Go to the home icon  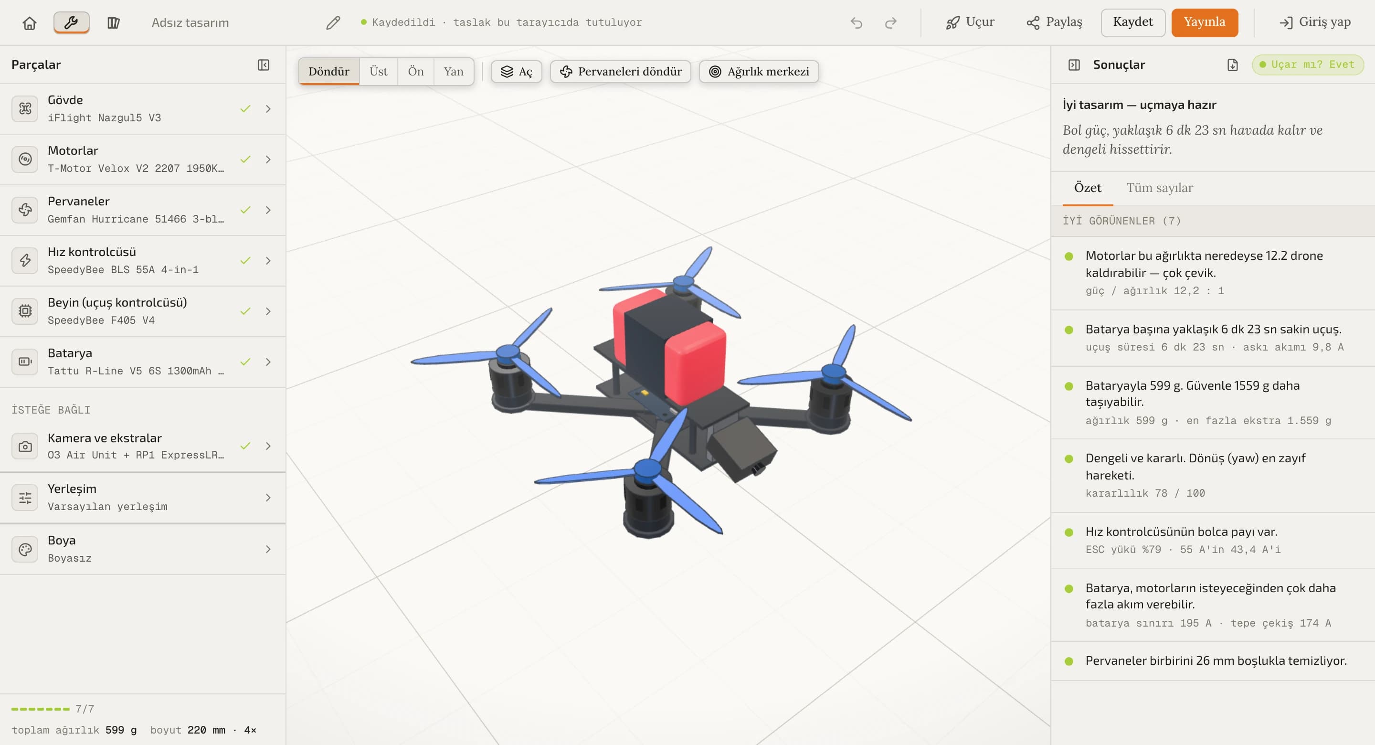[29, 22]
